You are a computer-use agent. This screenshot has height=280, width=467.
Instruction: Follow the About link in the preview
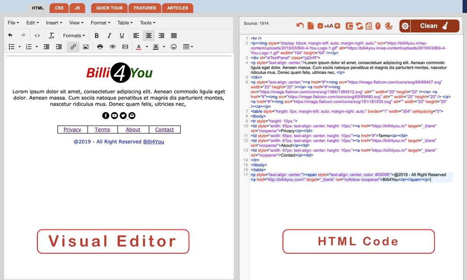click(x=133, y=130)
